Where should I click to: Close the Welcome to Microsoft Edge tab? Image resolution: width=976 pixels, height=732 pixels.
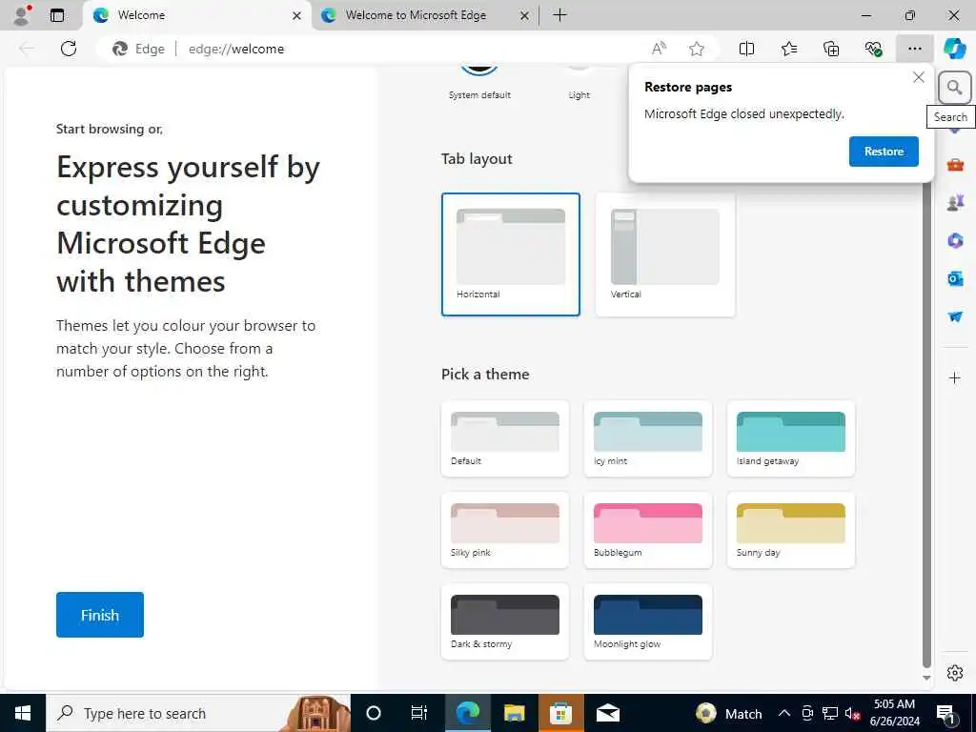[525, 15]
